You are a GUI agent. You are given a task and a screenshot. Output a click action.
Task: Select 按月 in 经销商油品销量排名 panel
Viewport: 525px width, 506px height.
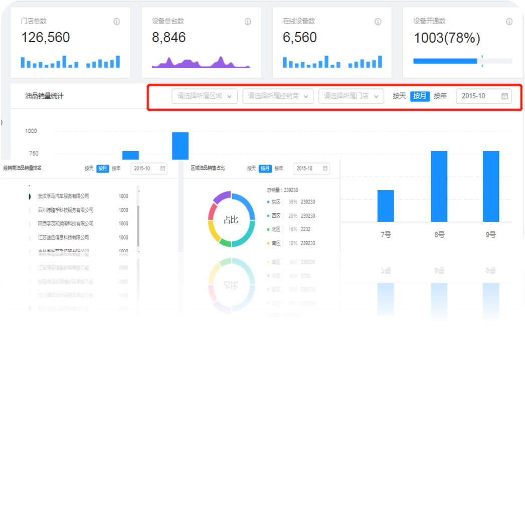click(103, 168)
